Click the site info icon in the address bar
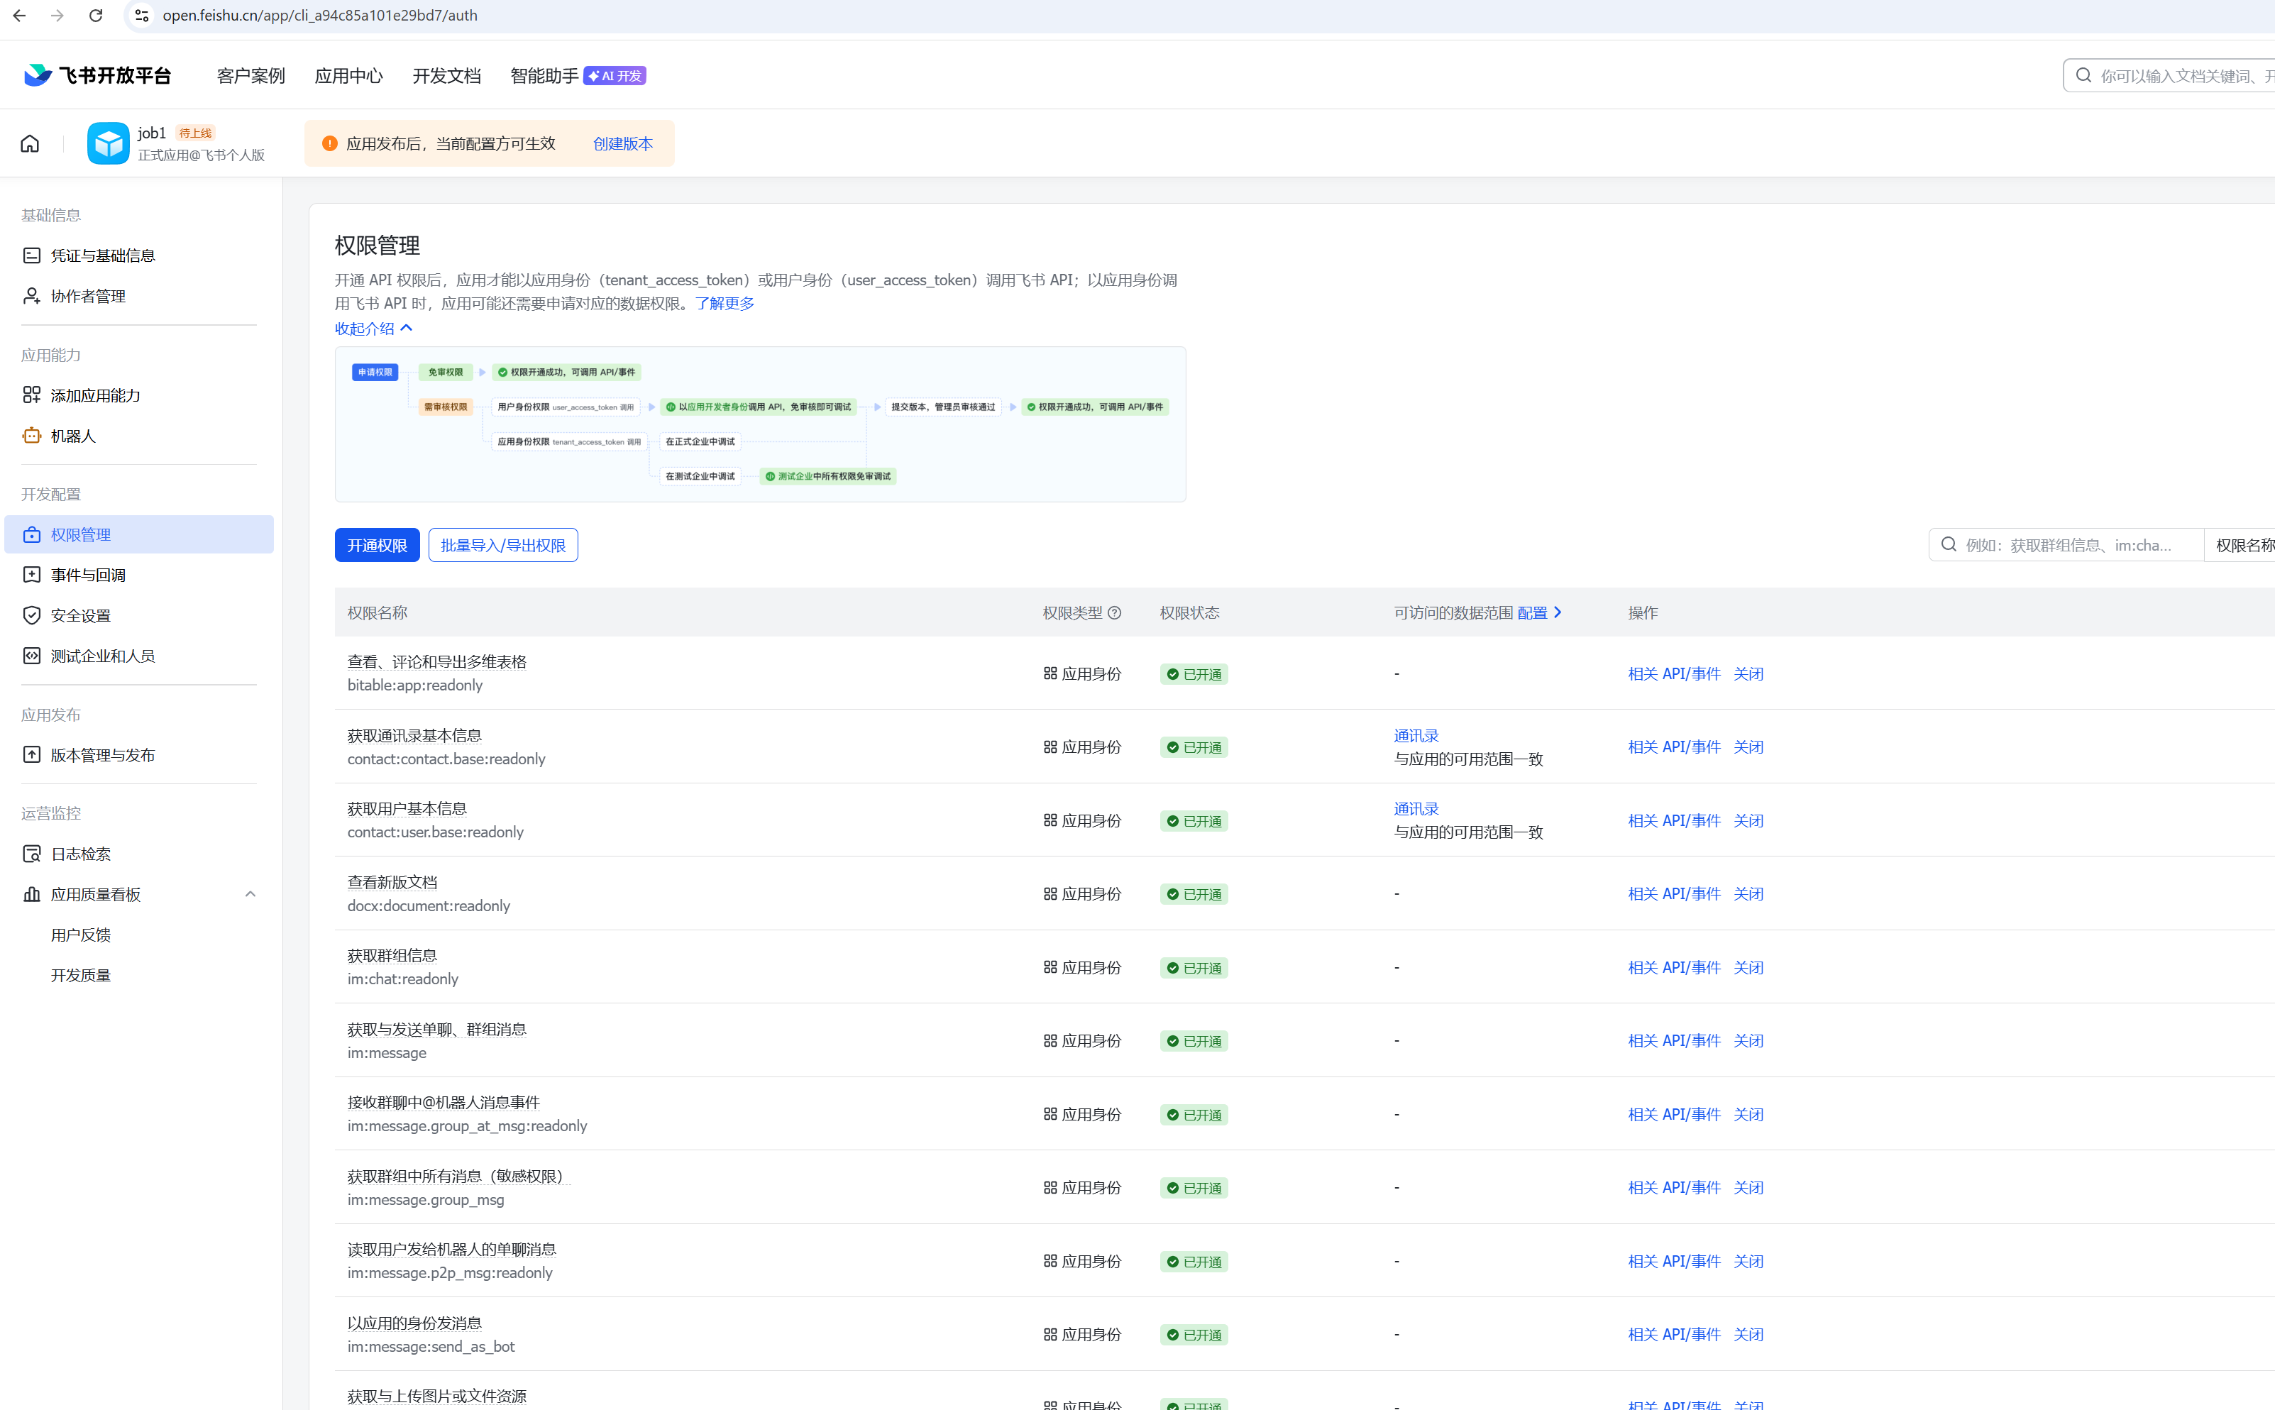 tap(142, 16)
